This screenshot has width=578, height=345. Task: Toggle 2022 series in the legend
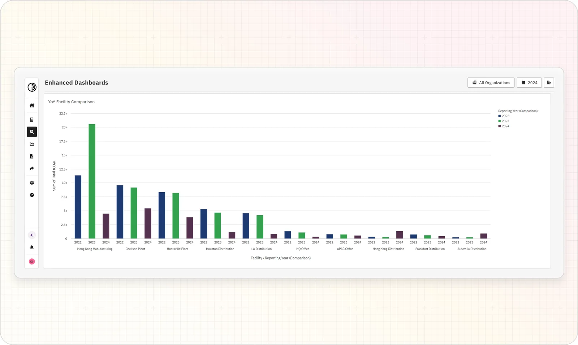coord(504,116)
